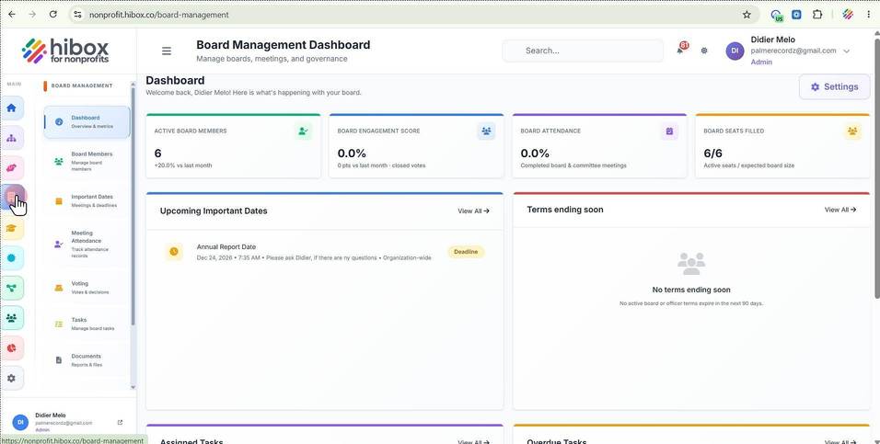This screenshot has height=444, width=880.
Task: Open Board Members menu item
Action: [x=87, y=161]
